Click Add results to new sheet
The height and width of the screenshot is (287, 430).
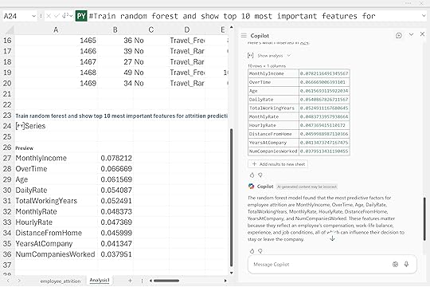coord(279,164)
